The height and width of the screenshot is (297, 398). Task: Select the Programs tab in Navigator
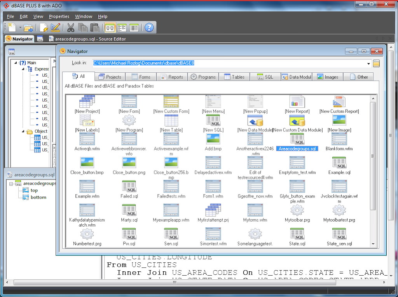pos(203,77)
